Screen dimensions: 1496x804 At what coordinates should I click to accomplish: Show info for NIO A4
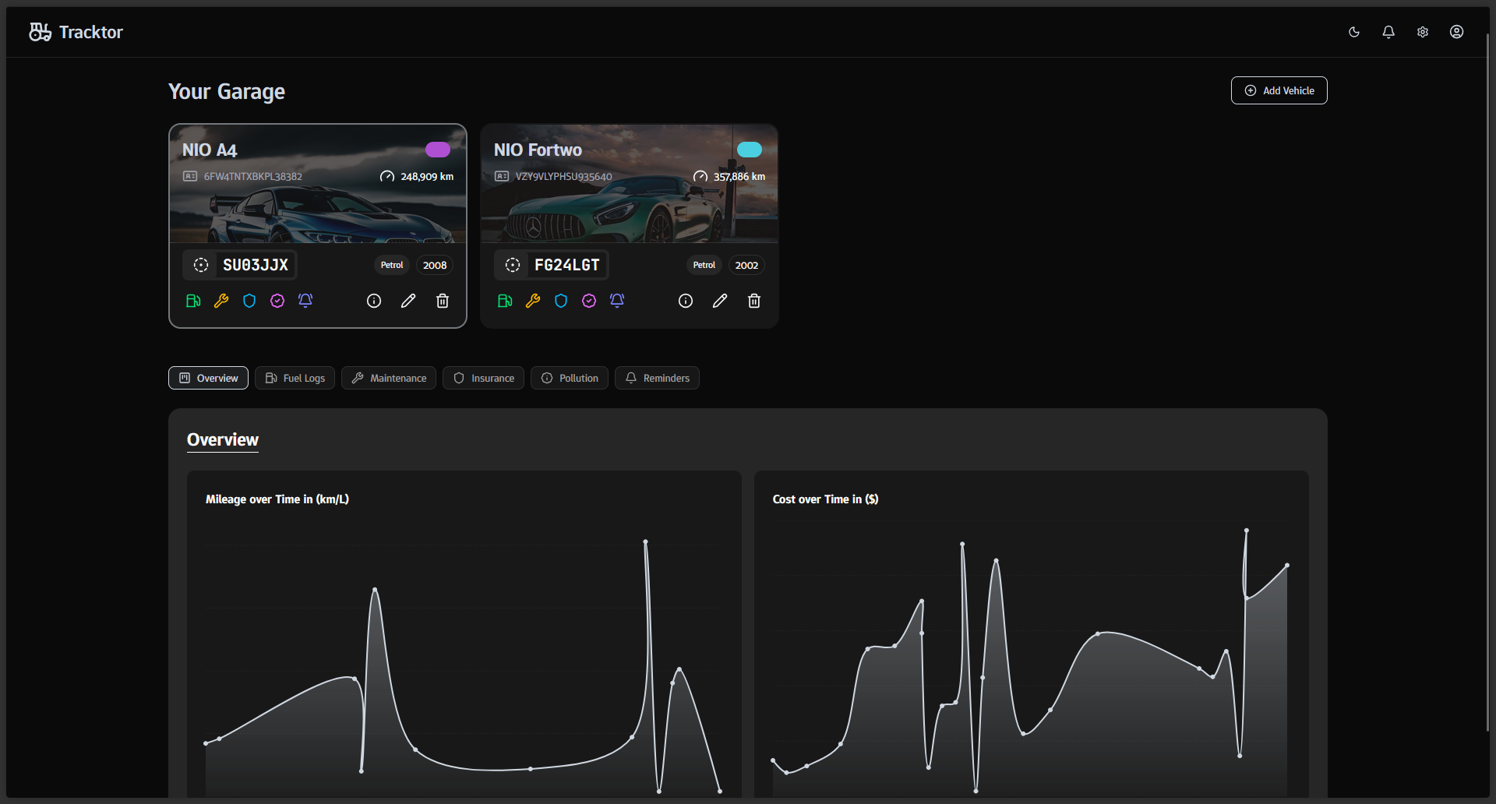[x=374, y=301]
